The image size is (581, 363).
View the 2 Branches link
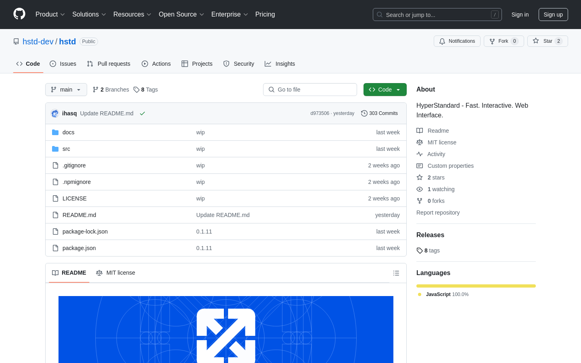tap(111, 90)
